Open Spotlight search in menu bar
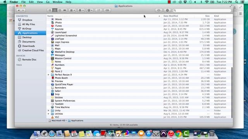Screen dimensions: 248x139 [x=236, y=2]
